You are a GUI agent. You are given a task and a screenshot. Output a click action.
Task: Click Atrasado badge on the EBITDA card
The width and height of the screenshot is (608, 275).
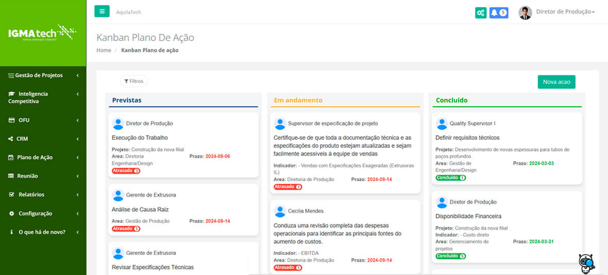pyautogui.click(x=288, y=268)
